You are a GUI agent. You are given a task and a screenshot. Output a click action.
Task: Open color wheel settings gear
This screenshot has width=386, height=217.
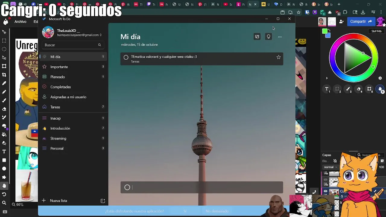tap(380, 78)
